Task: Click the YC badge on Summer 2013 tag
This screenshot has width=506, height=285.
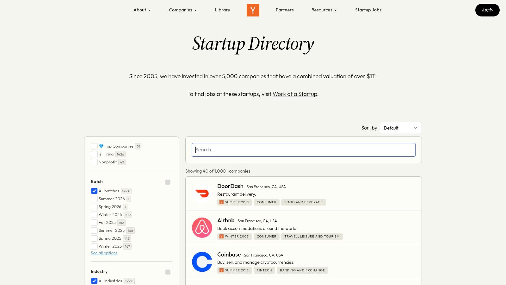Action: [x=221, y=202]
